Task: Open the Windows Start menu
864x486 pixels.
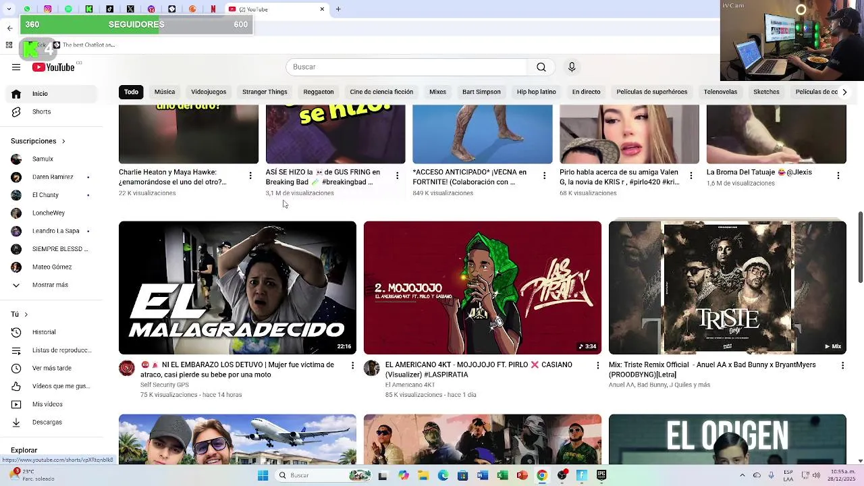Action: 263,475
